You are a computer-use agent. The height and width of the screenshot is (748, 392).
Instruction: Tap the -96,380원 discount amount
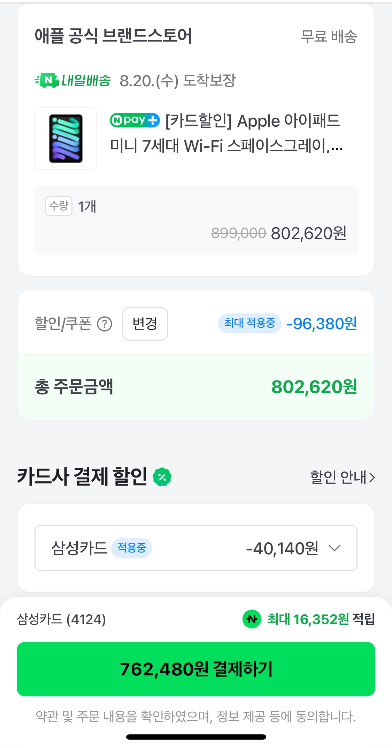click(321, 324)
